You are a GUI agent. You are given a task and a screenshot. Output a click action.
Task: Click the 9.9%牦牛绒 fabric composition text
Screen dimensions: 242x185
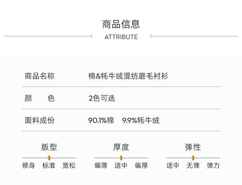pos(141,120)
